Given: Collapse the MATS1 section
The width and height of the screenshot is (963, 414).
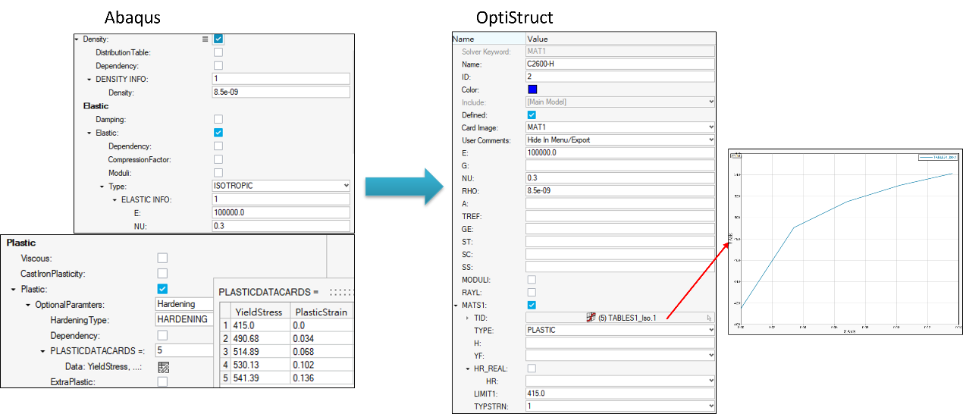Looking at the screenshot, I should (x=455, y=306).
